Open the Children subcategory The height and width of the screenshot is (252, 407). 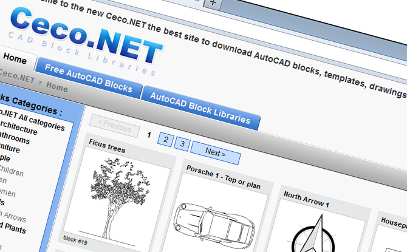pyautogui.click(x=11, y=170)
